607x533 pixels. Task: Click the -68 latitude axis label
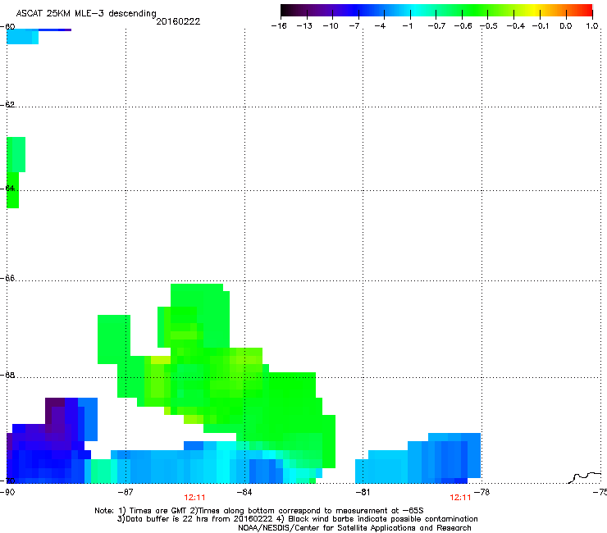click(7, 375)
